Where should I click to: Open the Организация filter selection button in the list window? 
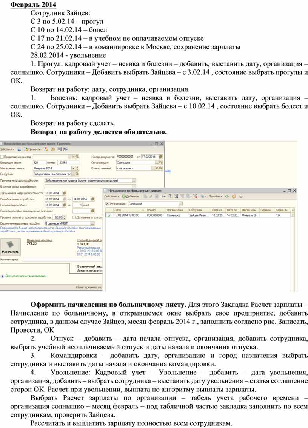click(180, 204)
